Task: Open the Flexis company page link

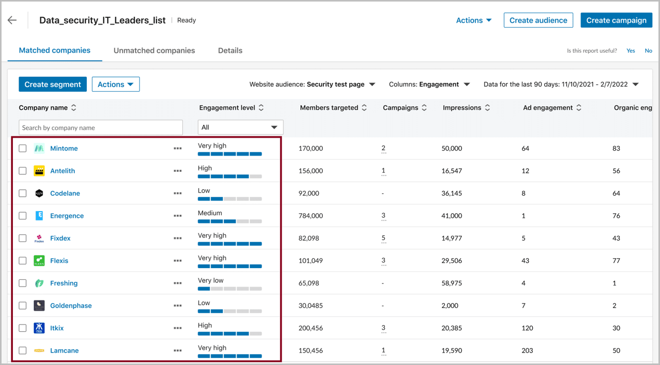Action: coord(59,260)
